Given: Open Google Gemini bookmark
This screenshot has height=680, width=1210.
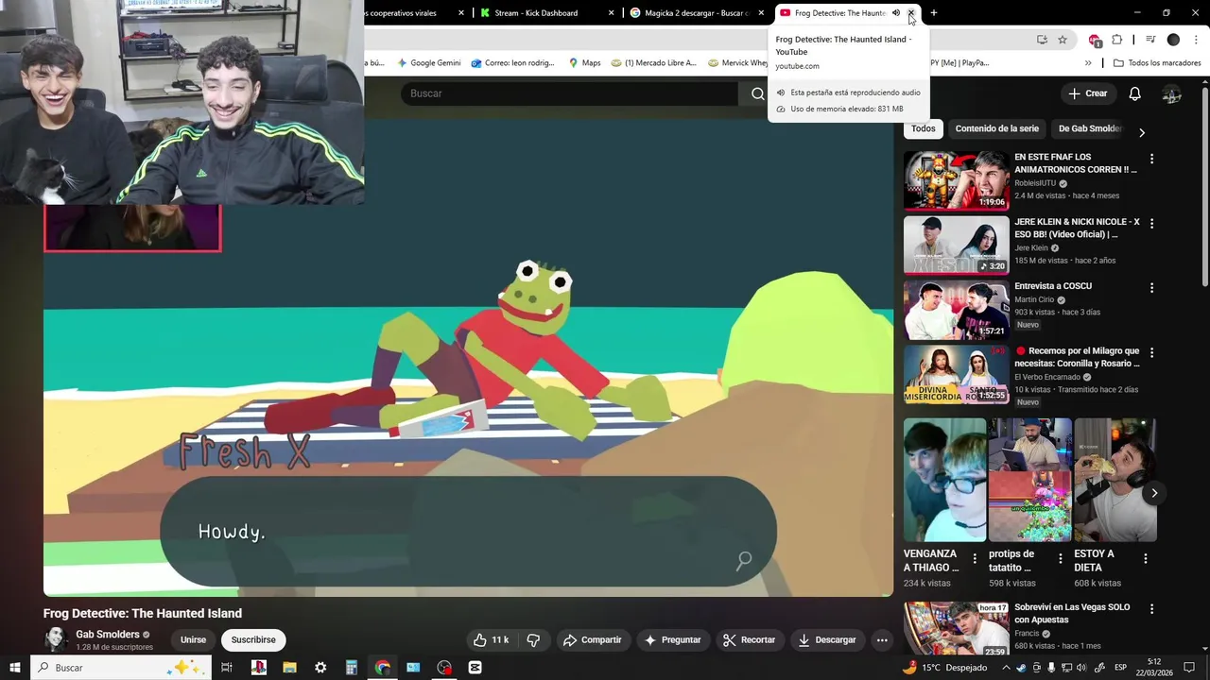Looking at the screenshot, I should click(428, 63).
